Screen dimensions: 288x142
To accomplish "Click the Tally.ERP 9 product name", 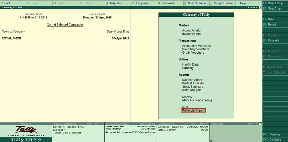I will [x=26, y=140].
